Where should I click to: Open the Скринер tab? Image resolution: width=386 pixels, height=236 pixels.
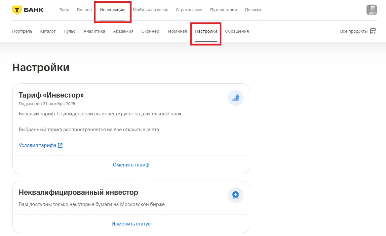[x=150, y=31]
